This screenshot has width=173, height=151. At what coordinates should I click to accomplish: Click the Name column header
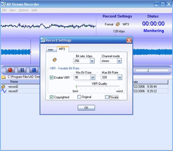pyautogui.click(x=20, y=82)
